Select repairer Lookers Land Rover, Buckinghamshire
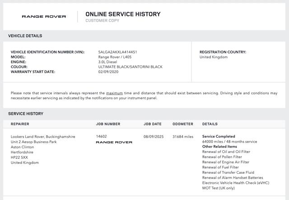 [43, 137]
